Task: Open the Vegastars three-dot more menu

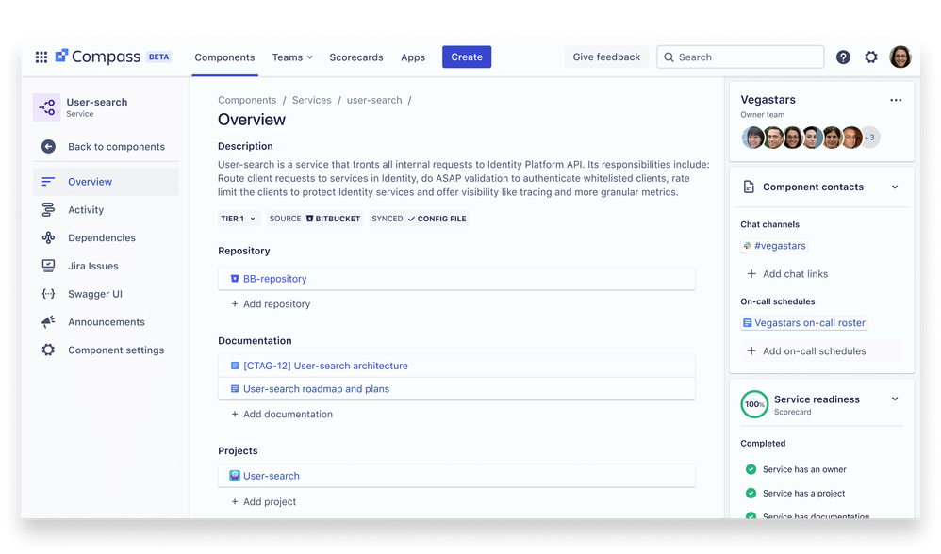Action: pyautogui.click(x=896, y=100)
